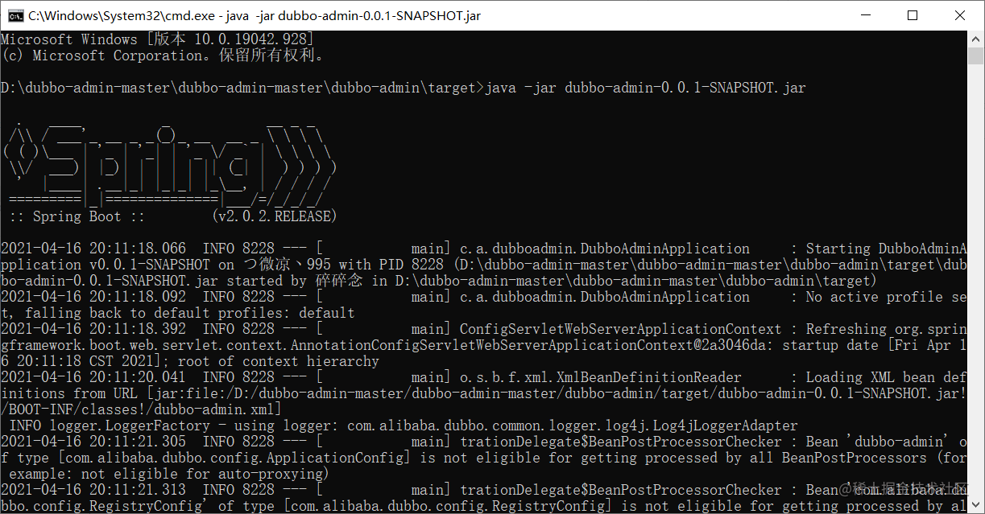The width and height of the screenshot is (985, 514).
Task: Click timestamp '2021-04-16 20:11:18.066'
Action: (x=93, y=249)
